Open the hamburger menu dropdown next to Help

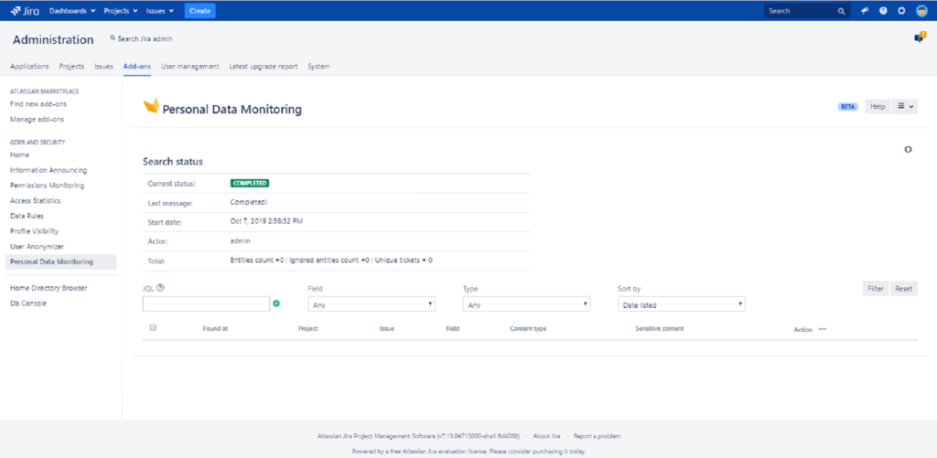[x=905, y=106]
